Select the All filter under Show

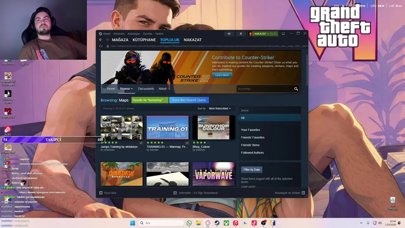(270, 118)
